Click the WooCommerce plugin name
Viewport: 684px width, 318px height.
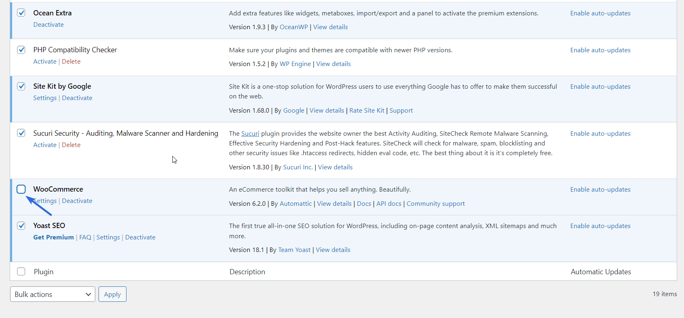(58, 189)
